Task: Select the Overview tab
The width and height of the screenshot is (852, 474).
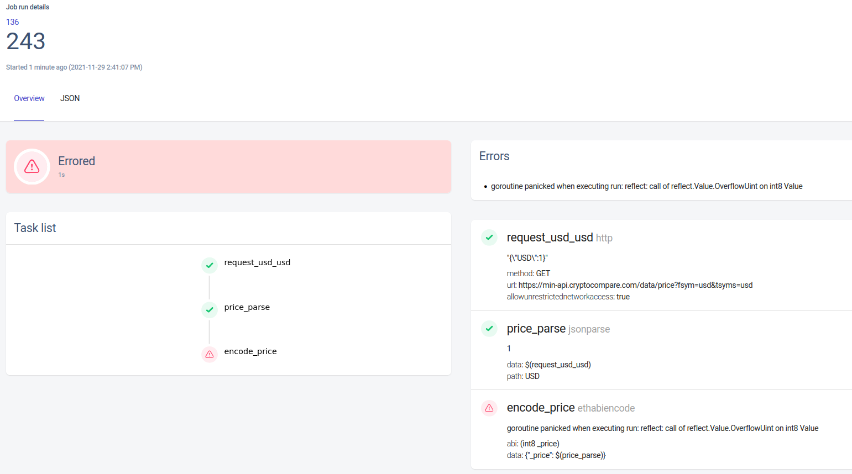Action: pos(29,98)
